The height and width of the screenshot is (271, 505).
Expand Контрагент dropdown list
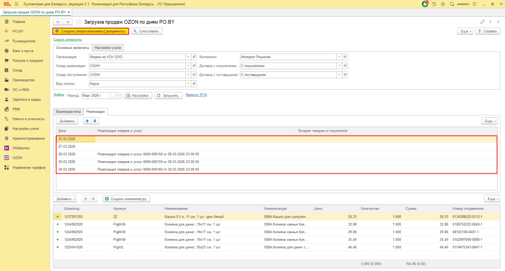point(339,57)
